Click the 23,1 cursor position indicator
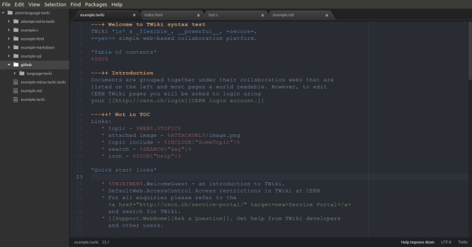 tap(106, 242)
